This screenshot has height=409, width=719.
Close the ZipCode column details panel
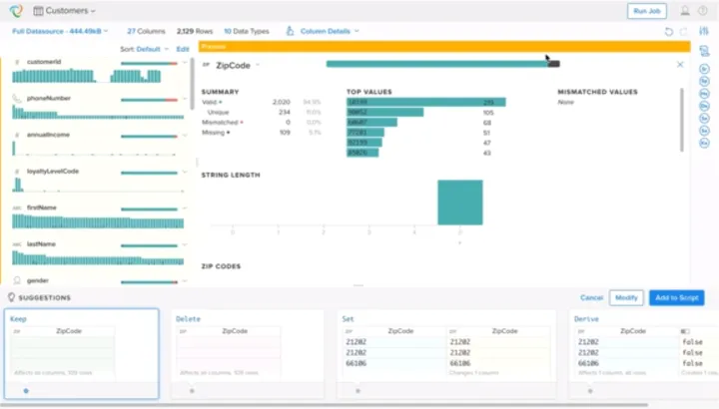(680, 65)
